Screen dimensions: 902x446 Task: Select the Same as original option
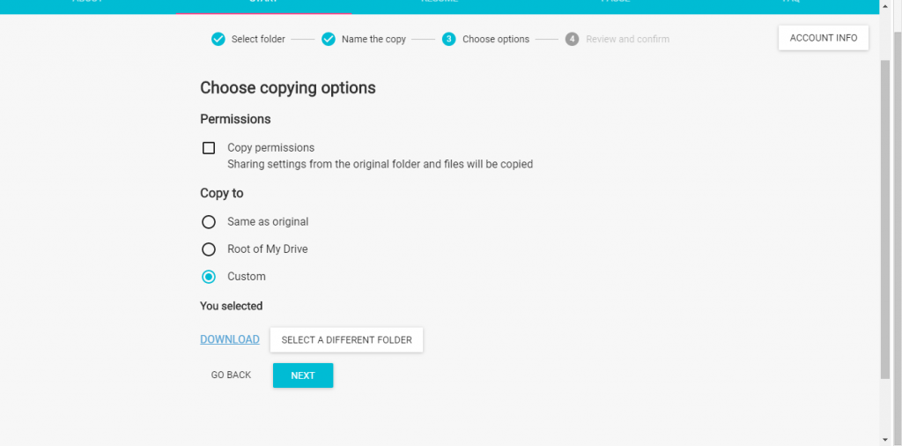[209, 221]
